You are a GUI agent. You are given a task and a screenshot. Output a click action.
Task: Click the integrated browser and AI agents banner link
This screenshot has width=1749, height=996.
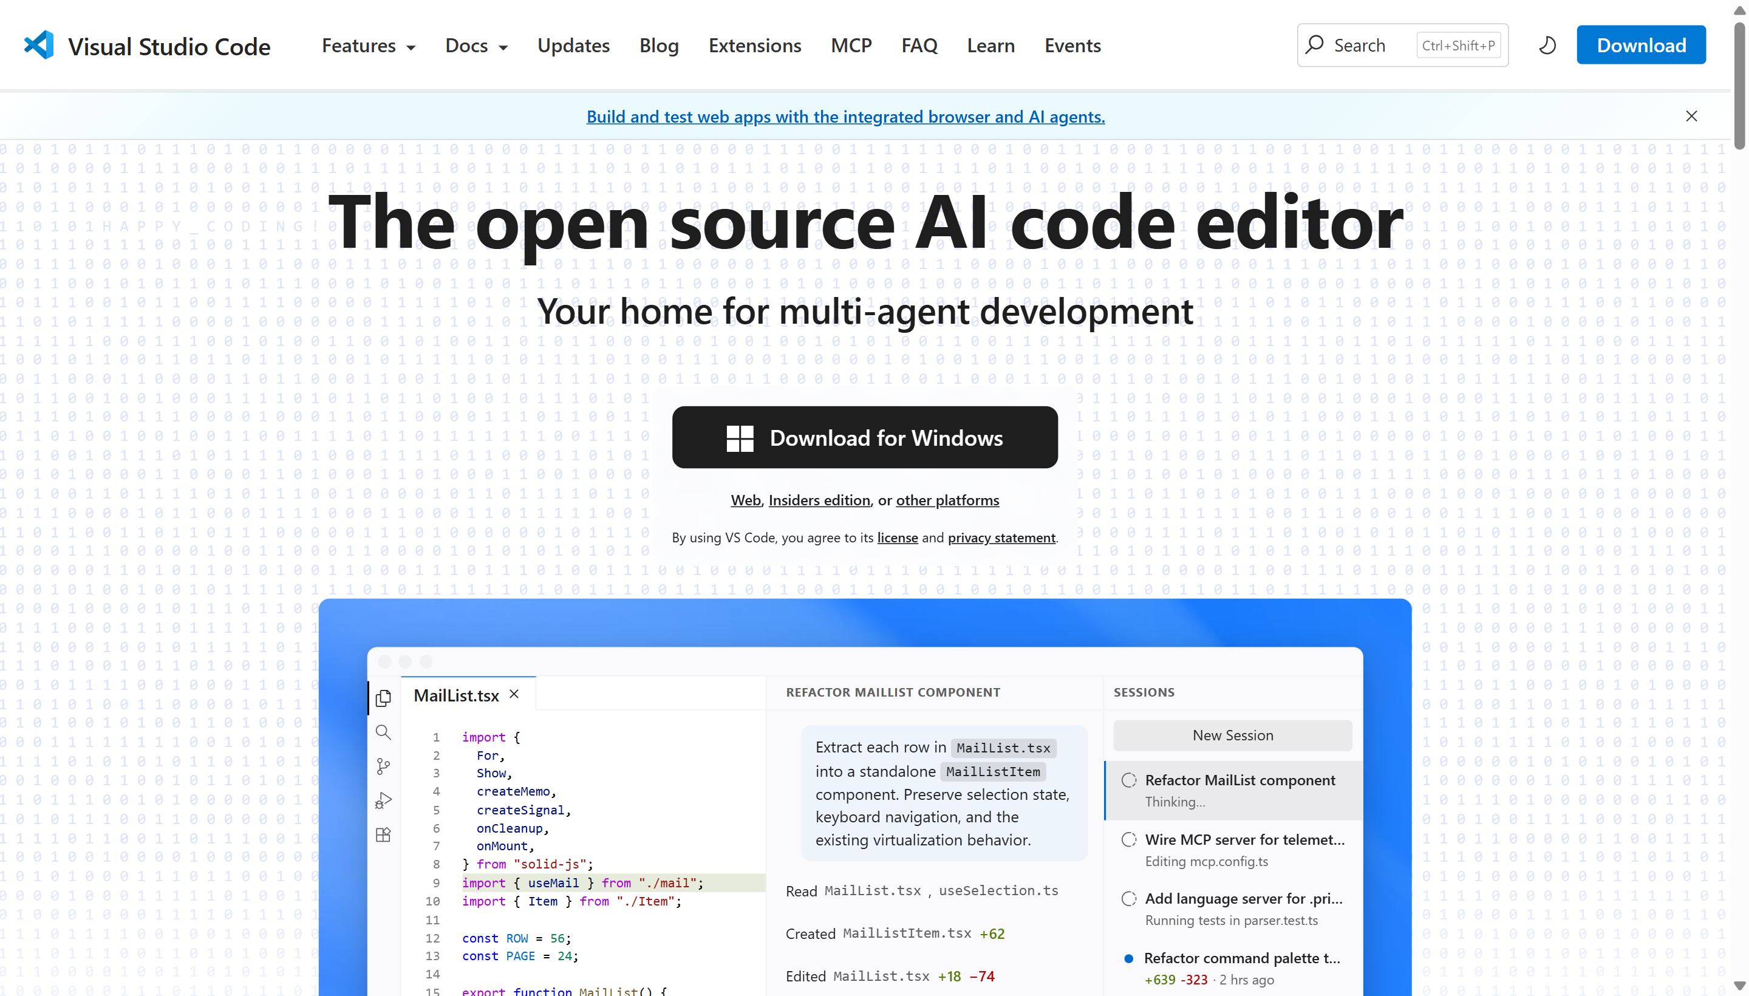click(845, 117)
